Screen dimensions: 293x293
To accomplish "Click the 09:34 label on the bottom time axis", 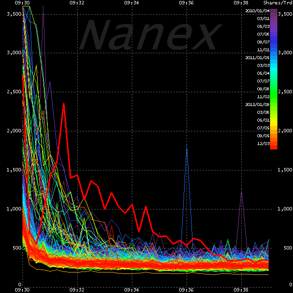I will pos(131,290).
